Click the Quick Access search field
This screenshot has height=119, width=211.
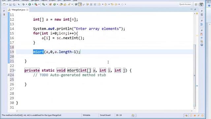point(185,4)
